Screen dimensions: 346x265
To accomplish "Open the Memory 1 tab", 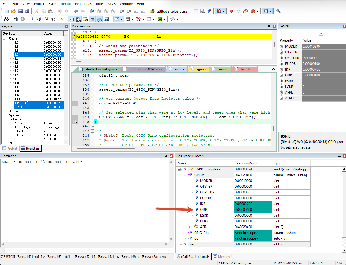I will point(223,257).
